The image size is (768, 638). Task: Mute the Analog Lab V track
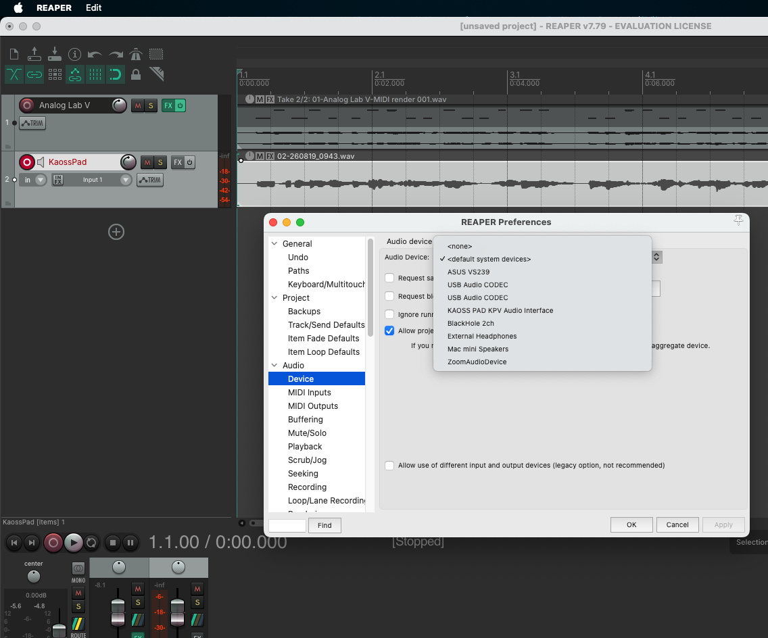pos(138,105)
